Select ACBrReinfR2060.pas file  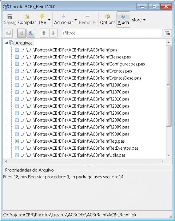click(75, 113)
